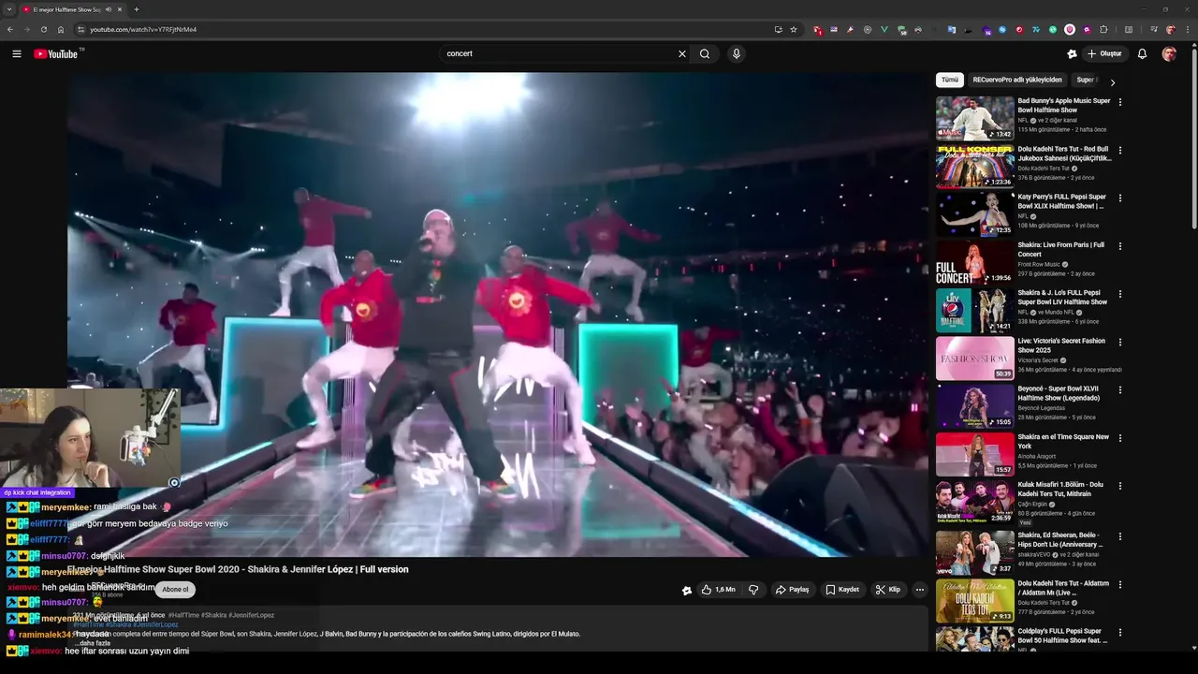Click the streamer webcam overlay

coord(90,438)
